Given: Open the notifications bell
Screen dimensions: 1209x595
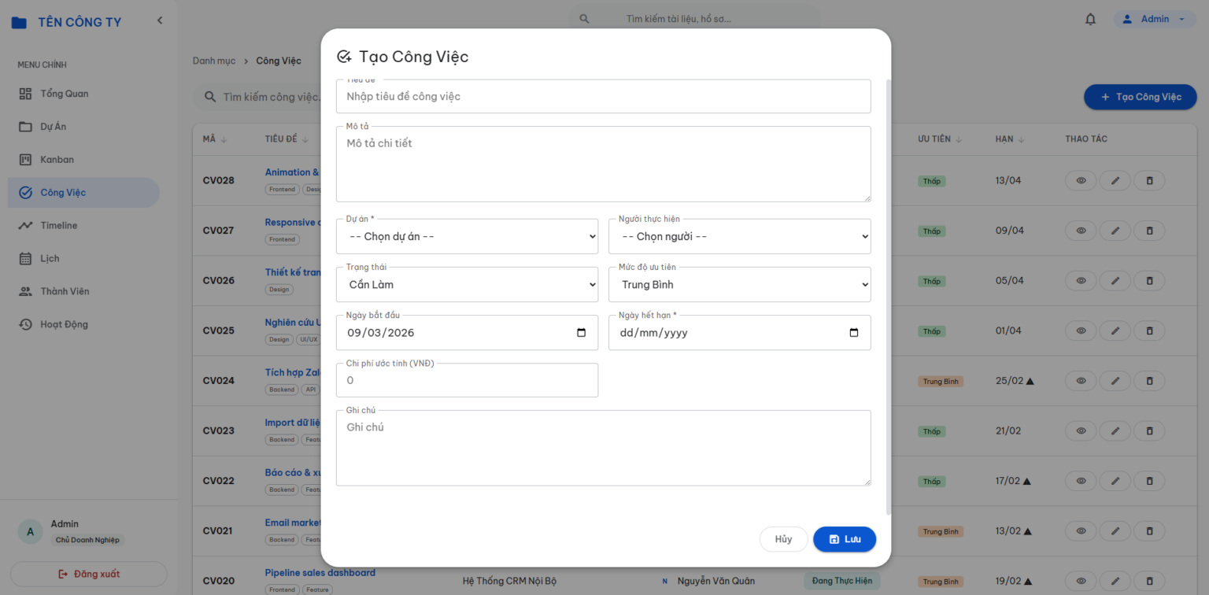Looking at the screenshot, I should point(1090,19).
